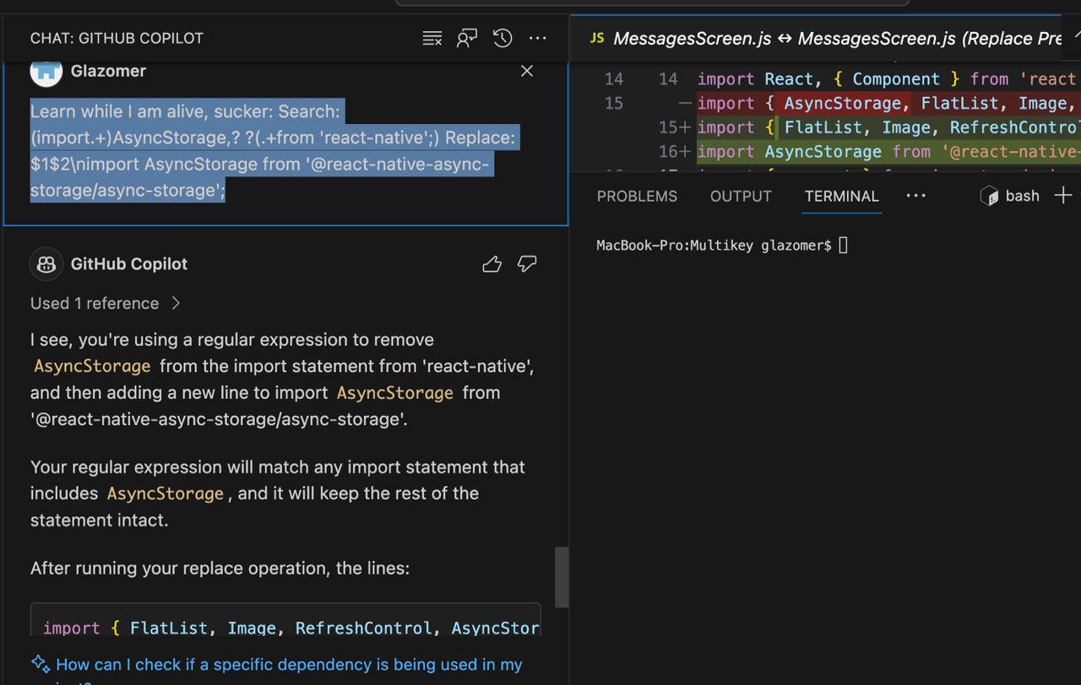Remove the Glazomer message

click(x=527, y=71)
